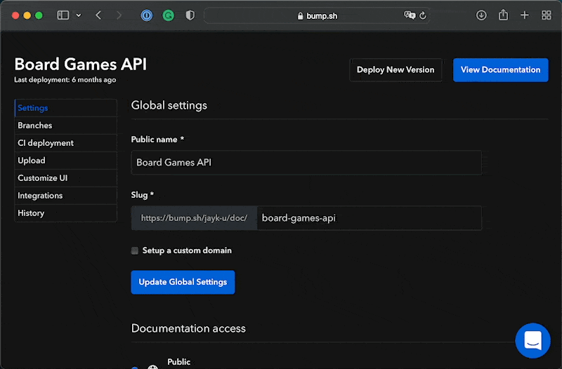Viewport: 562px width, 369px height.
Task: Open the sidebar options chevron dropdown
Action: pyautogui.click(x=79, y=15)
